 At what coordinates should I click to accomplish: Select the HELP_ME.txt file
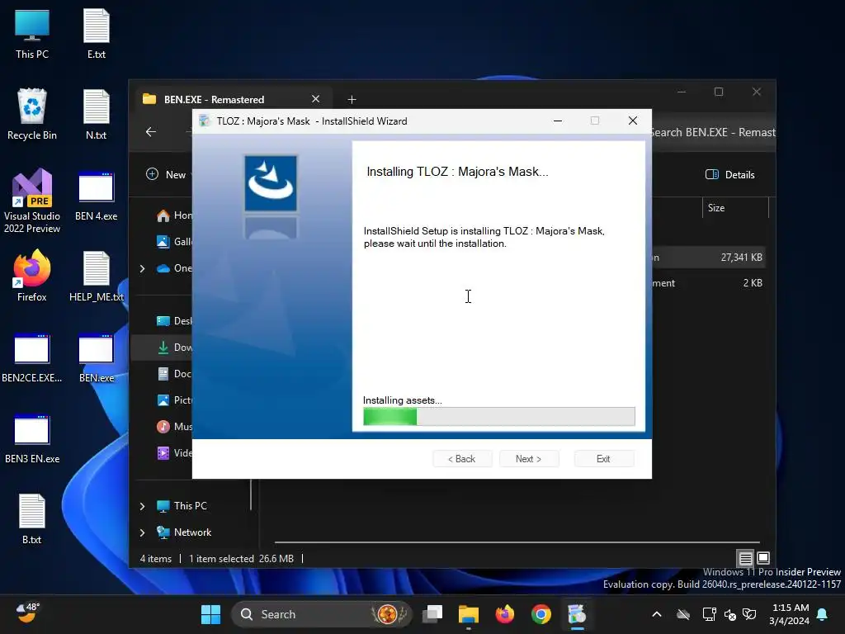[x=97, y=276]
